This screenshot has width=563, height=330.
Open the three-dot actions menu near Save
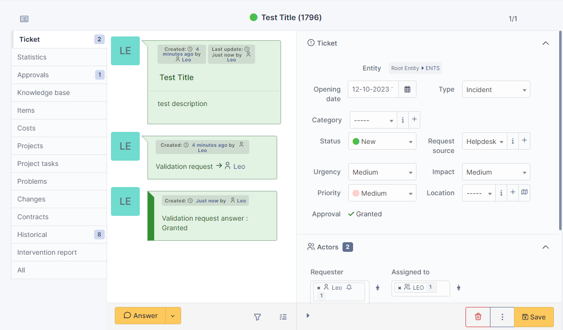(x=502, y=317)
